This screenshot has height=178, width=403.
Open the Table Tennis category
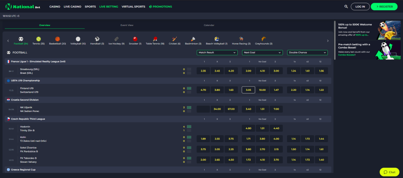pos(155,39)
